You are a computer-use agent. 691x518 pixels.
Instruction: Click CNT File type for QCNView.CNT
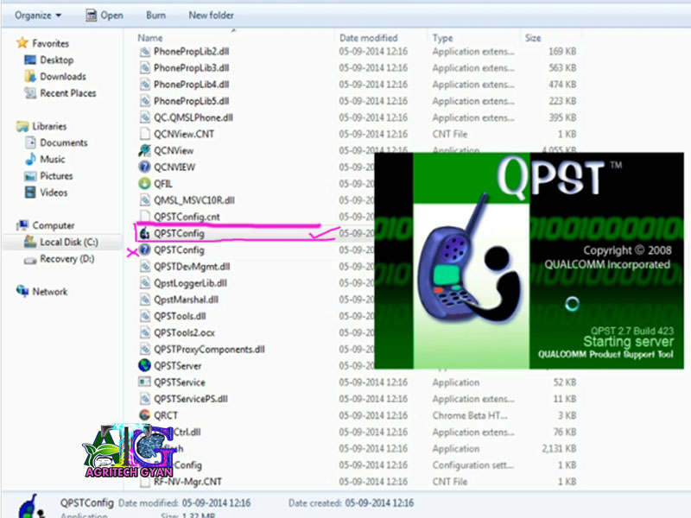point(449,134)
